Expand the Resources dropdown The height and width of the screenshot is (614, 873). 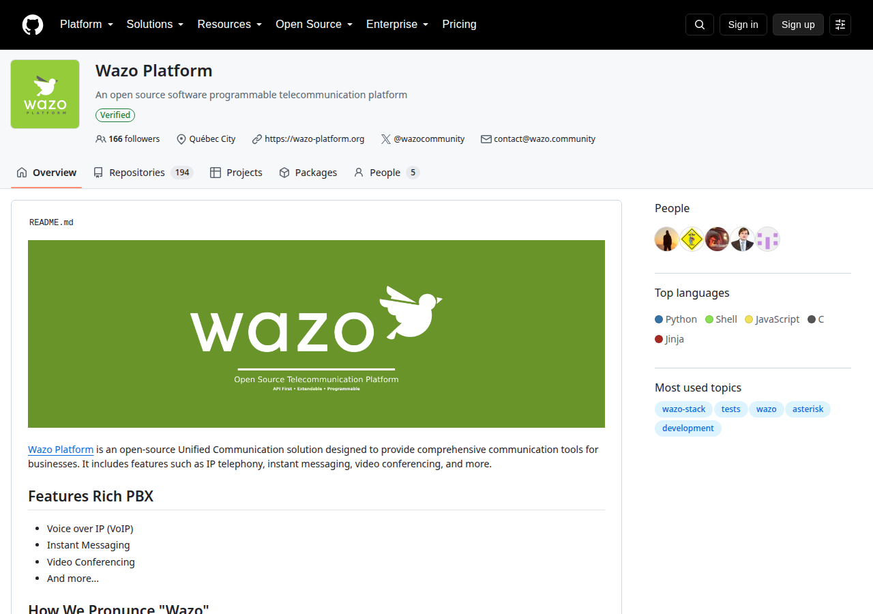pyautogui.click(x=230, y=25)
